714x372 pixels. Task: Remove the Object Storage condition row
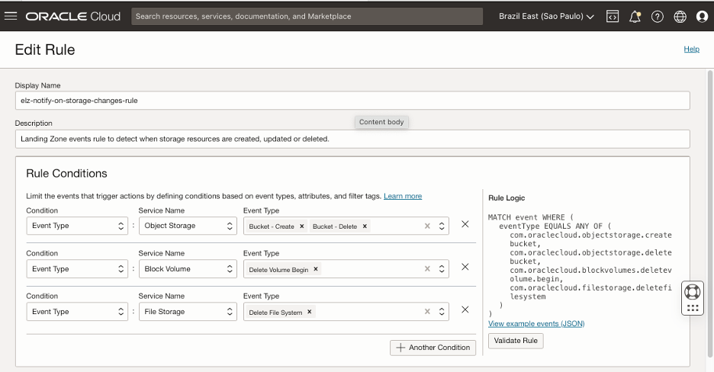point(465,225)
